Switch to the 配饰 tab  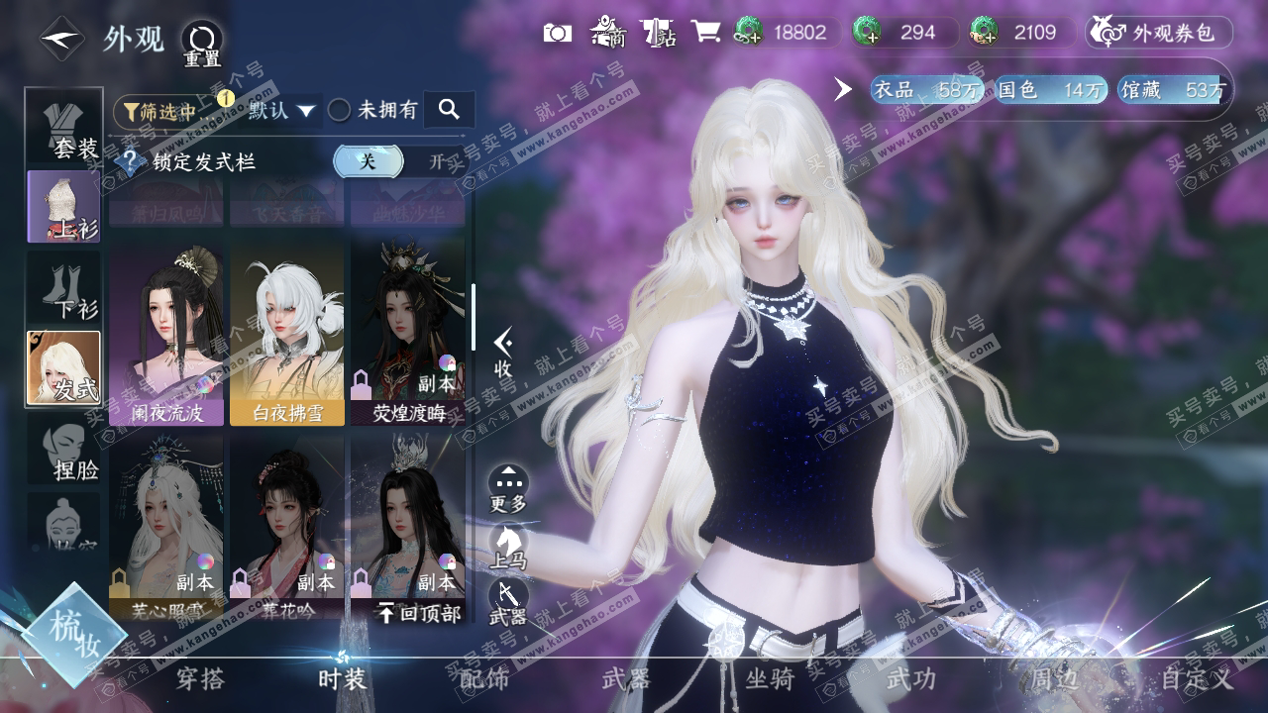pyautogui.click(x=484, y=679)
